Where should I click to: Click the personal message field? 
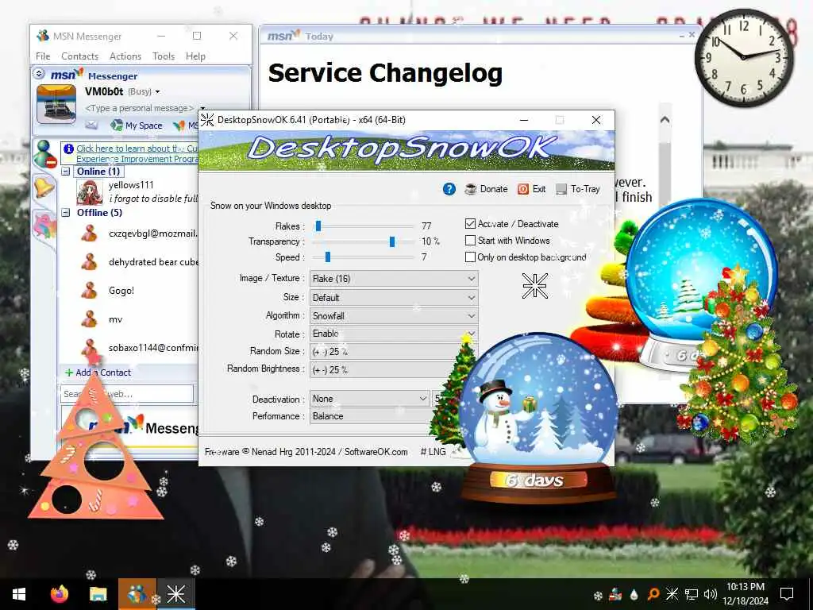[140, 108]
